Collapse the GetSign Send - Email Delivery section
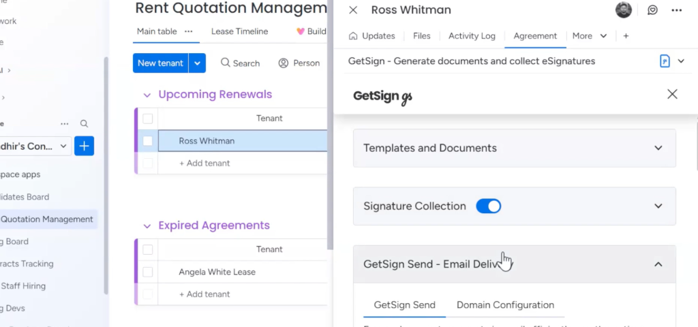Image resolution: width=698 pixels, height=327 pixels. click(658, 264)
